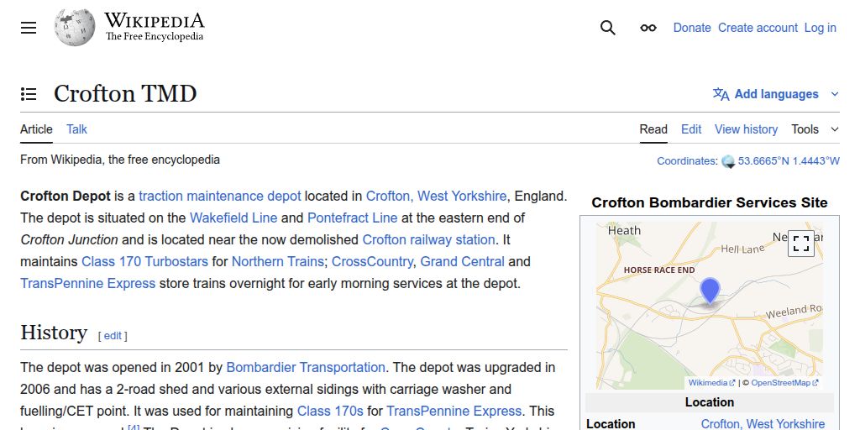Click the coordinates 53.6665°N 1.4443°W
Screen dimensions: 860x430
[x=789, y=161]
